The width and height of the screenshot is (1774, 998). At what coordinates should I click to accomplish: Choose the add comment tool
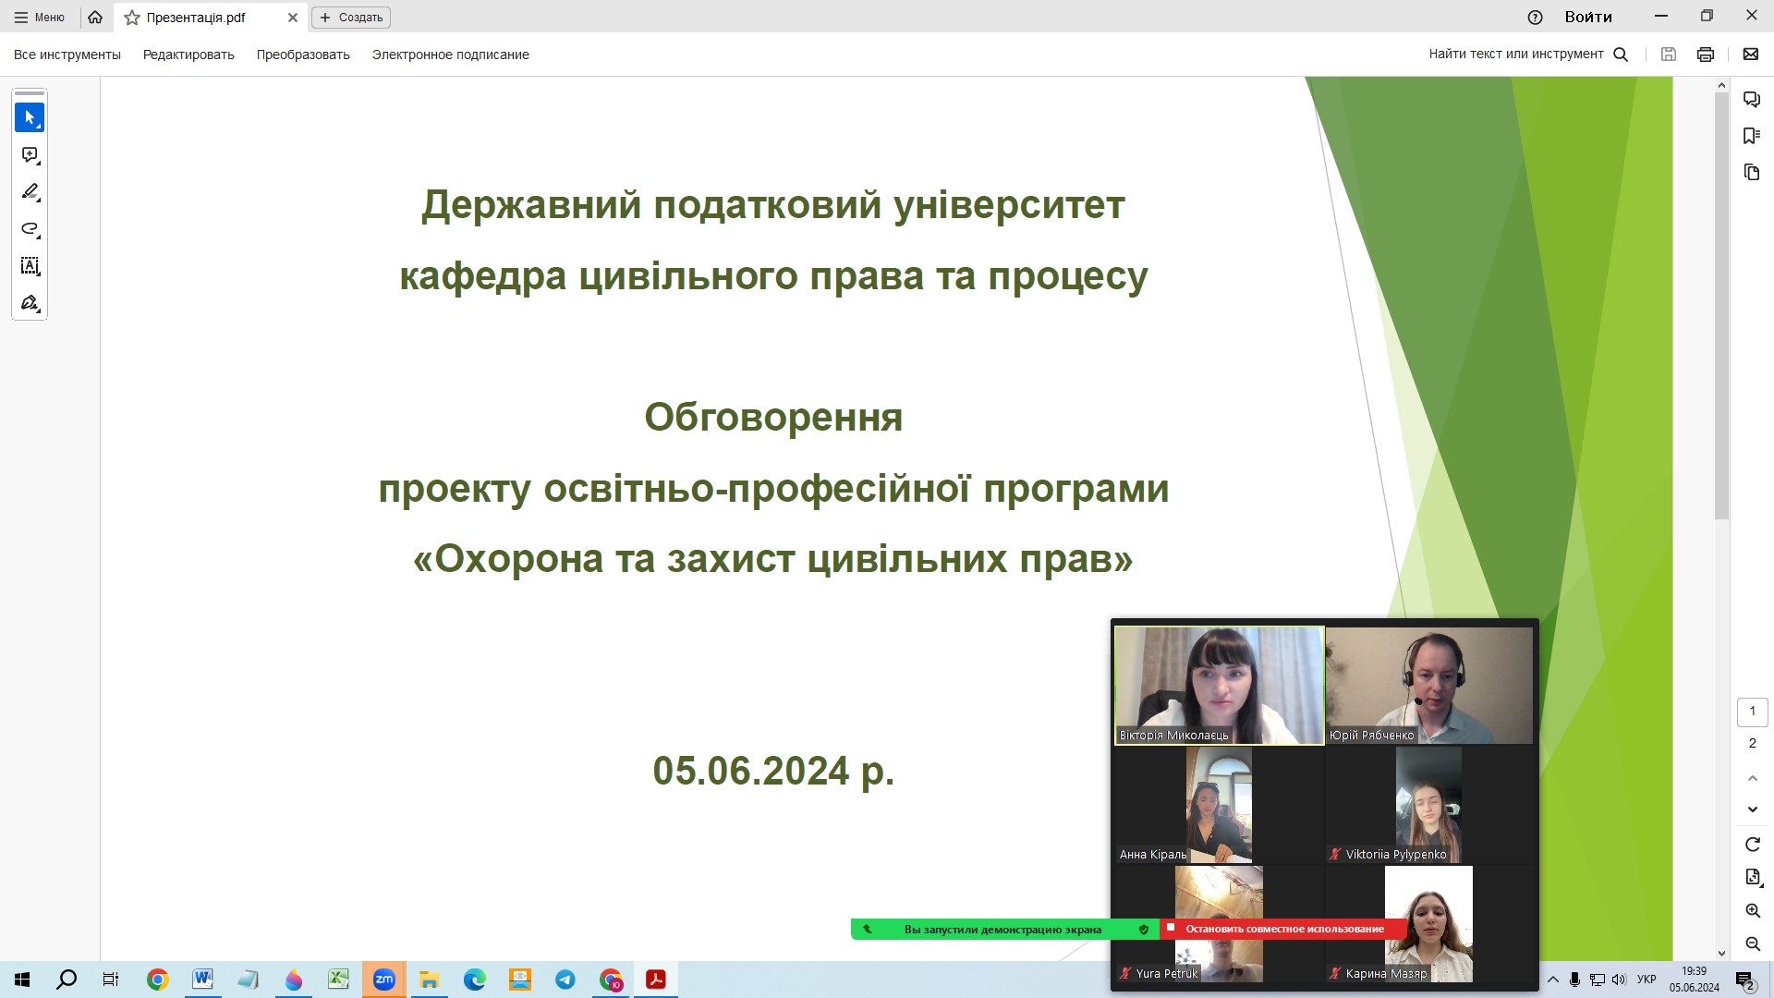click(30, 155)
